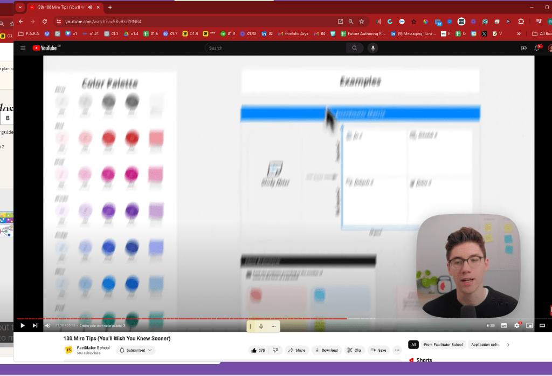
Task: Open the Chrome tab search dropdown
Action: [20, 7]
